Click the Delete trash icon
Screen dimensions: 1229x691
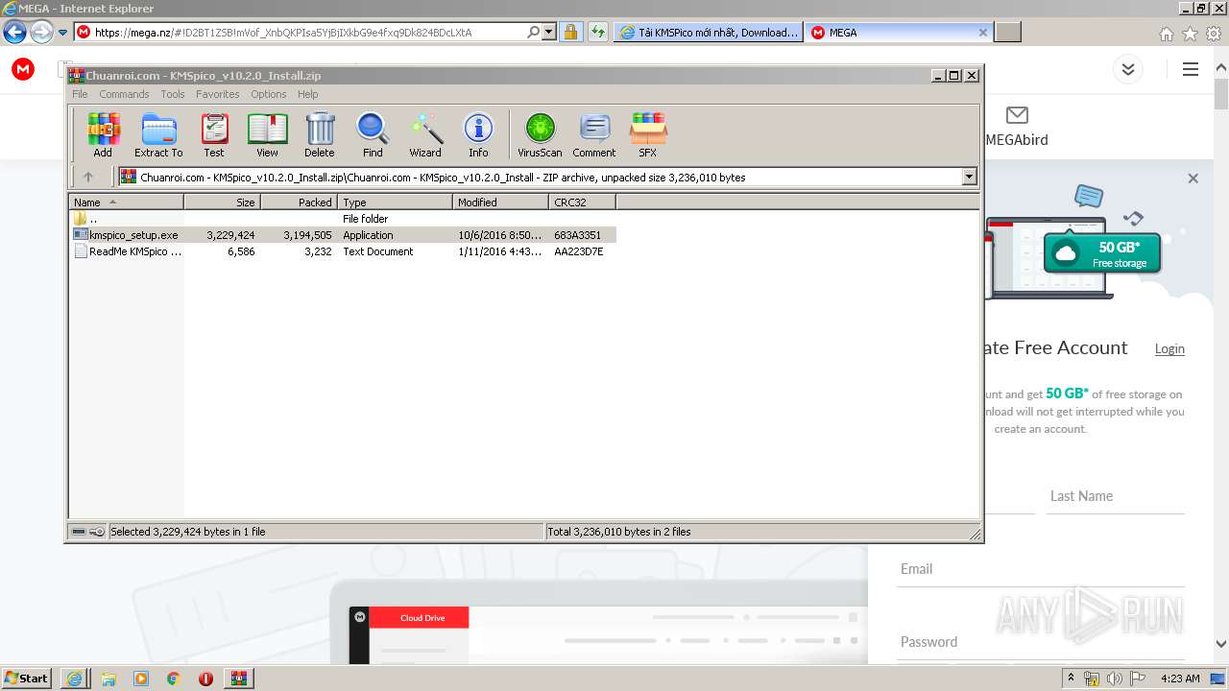pyautogui.click(x=320, y=134)
